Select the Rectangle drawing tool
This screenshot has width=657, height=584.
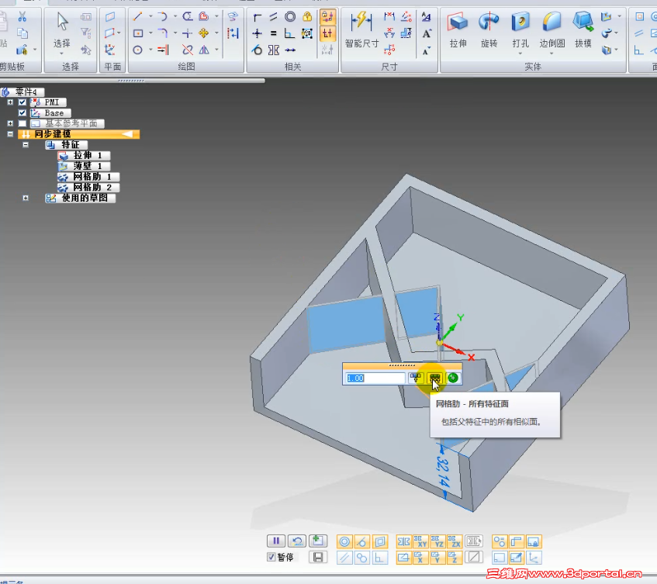point(138,33)
